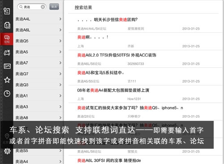Open settings via the gear icon
The height and width of the screenshot is (164, 224).
coord(7,151)
